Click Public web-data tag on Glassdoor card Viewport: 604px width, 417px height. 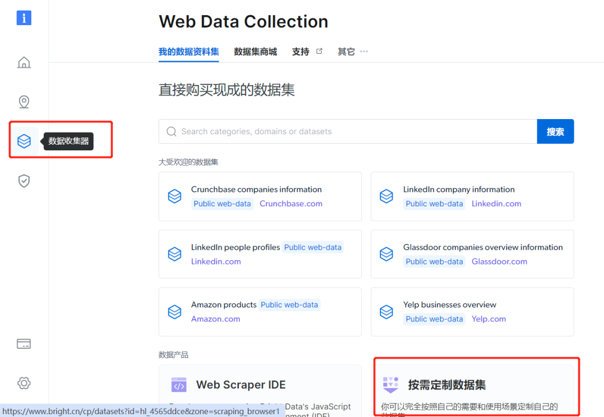(x=434, y=262)
